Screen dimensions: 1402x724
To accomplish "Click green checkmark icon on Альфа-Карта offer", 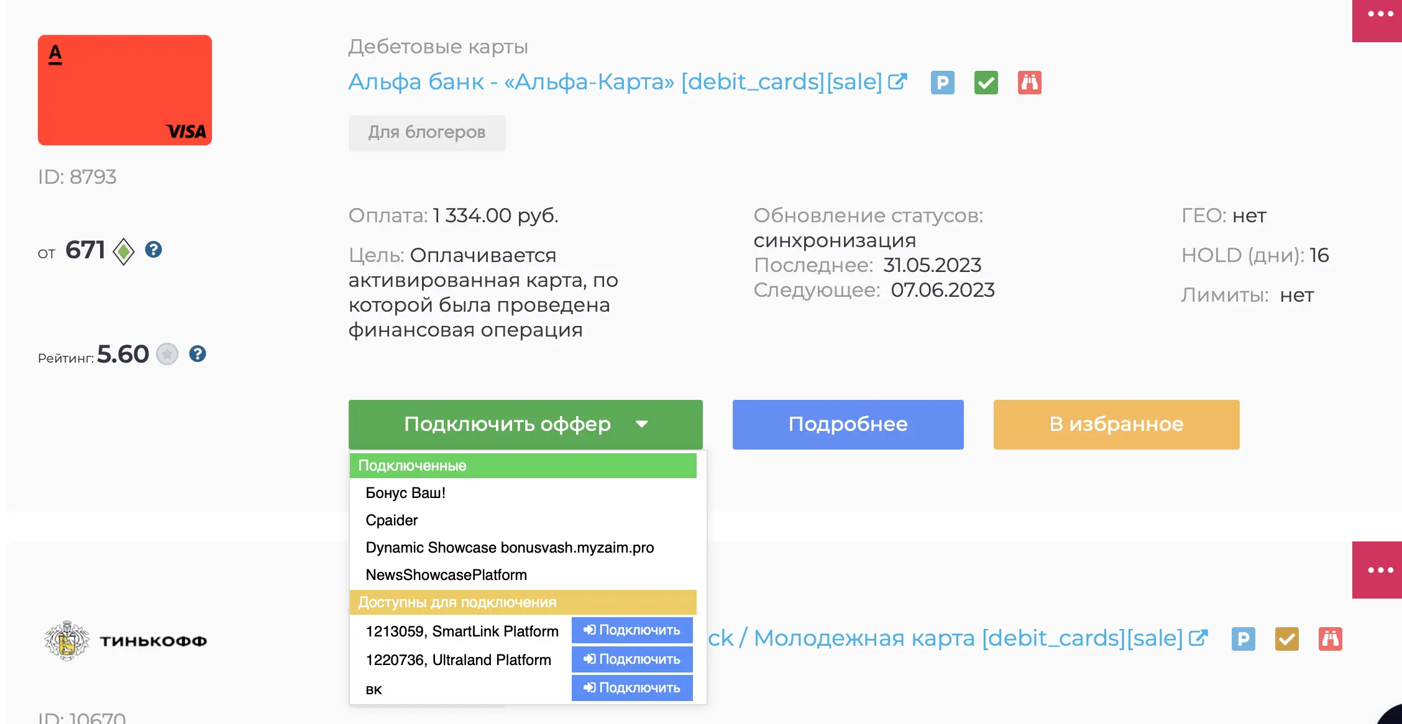I will pyautogui.click(x=986, y=83).
